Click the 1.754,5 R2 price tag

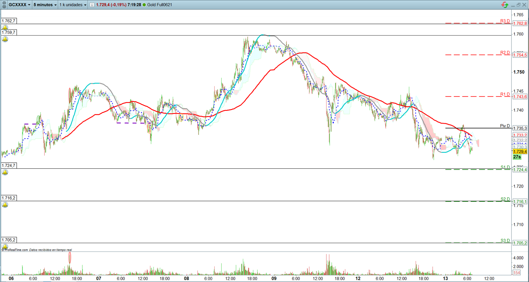[x=520, y=55]
